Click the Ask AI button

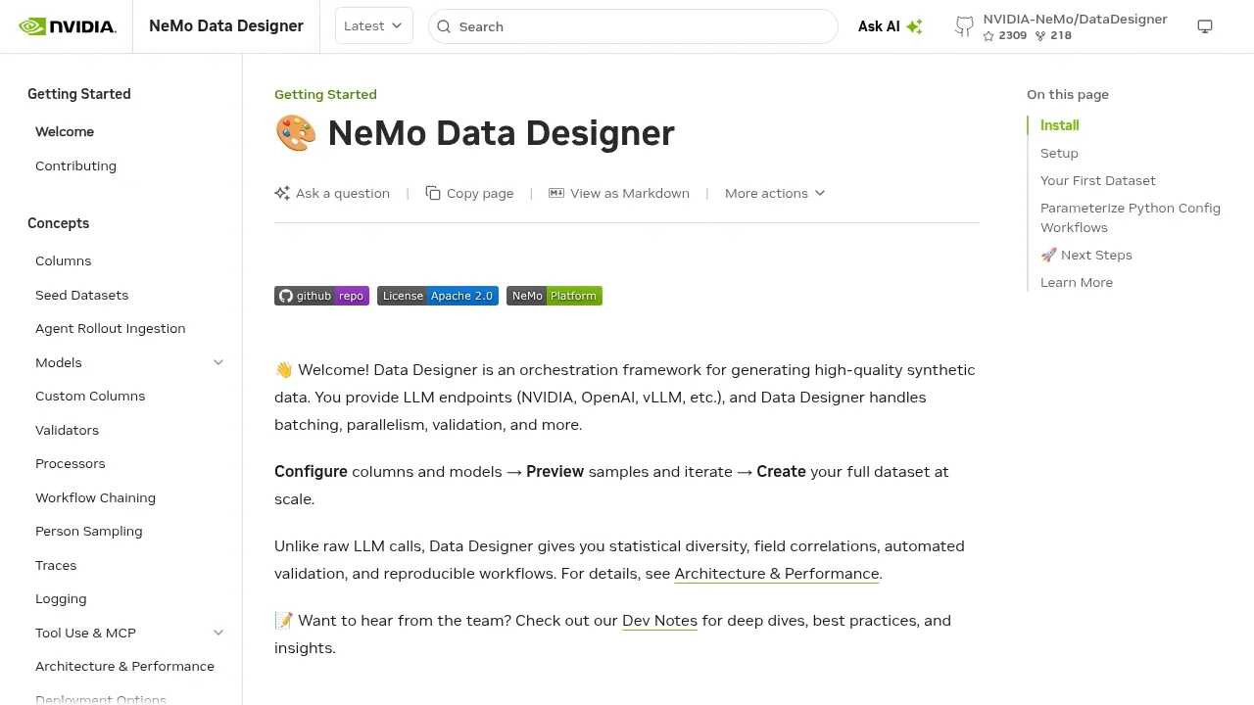point(891,26)
